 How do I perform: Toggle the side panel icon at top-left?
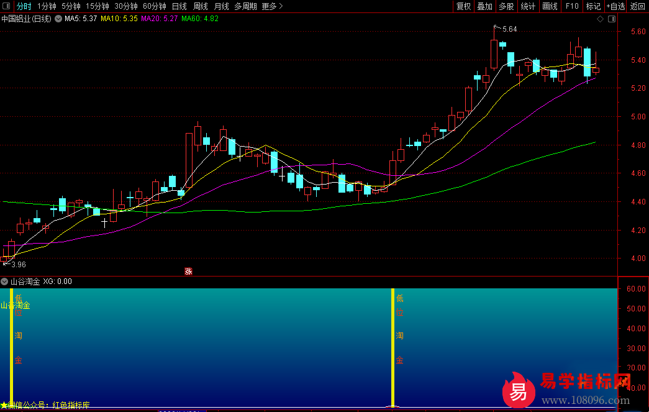coord(6,6)
